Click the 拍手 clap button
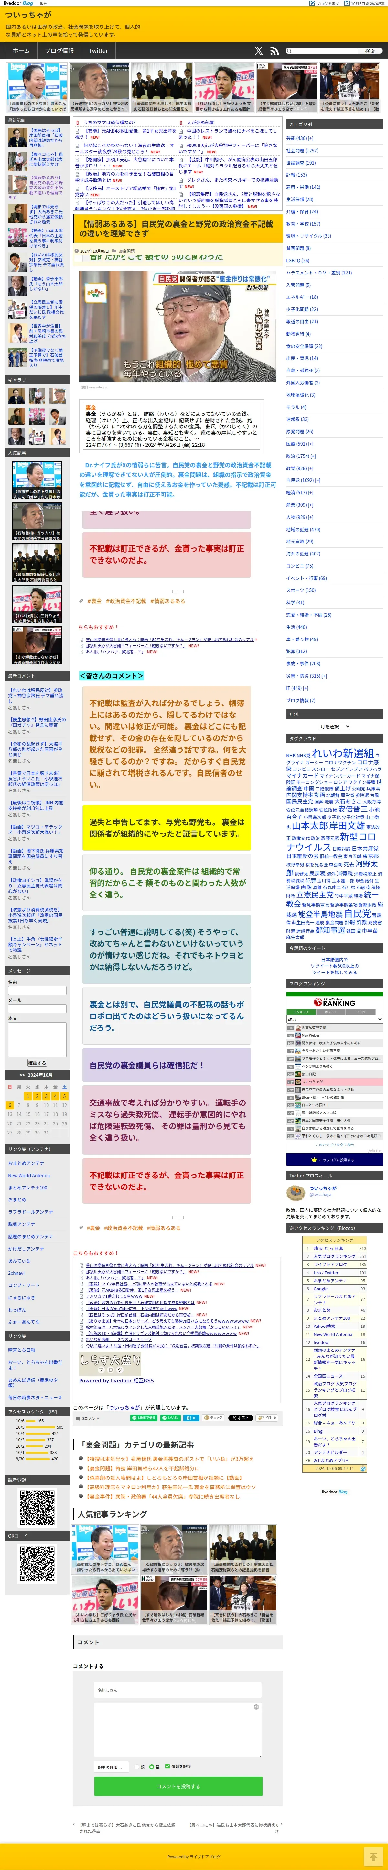 tap(267, 1418)
